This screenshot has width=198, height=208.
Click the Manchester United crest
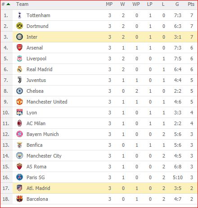click(x=19, y=102)
